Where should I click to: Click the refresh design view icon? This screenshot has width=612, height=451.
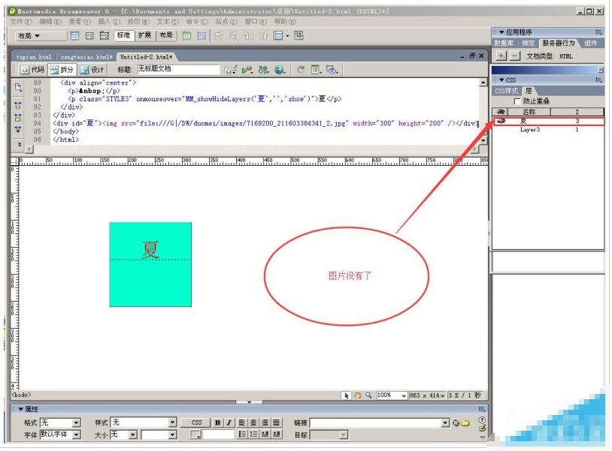[x=300, y=70]
